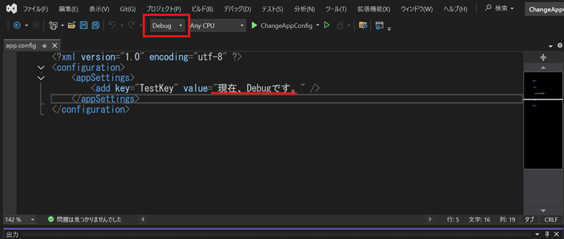The width and height of the screenshot is (564, 239).
Task: Open new project dropdown arrow
Action: tap(62, 25)
